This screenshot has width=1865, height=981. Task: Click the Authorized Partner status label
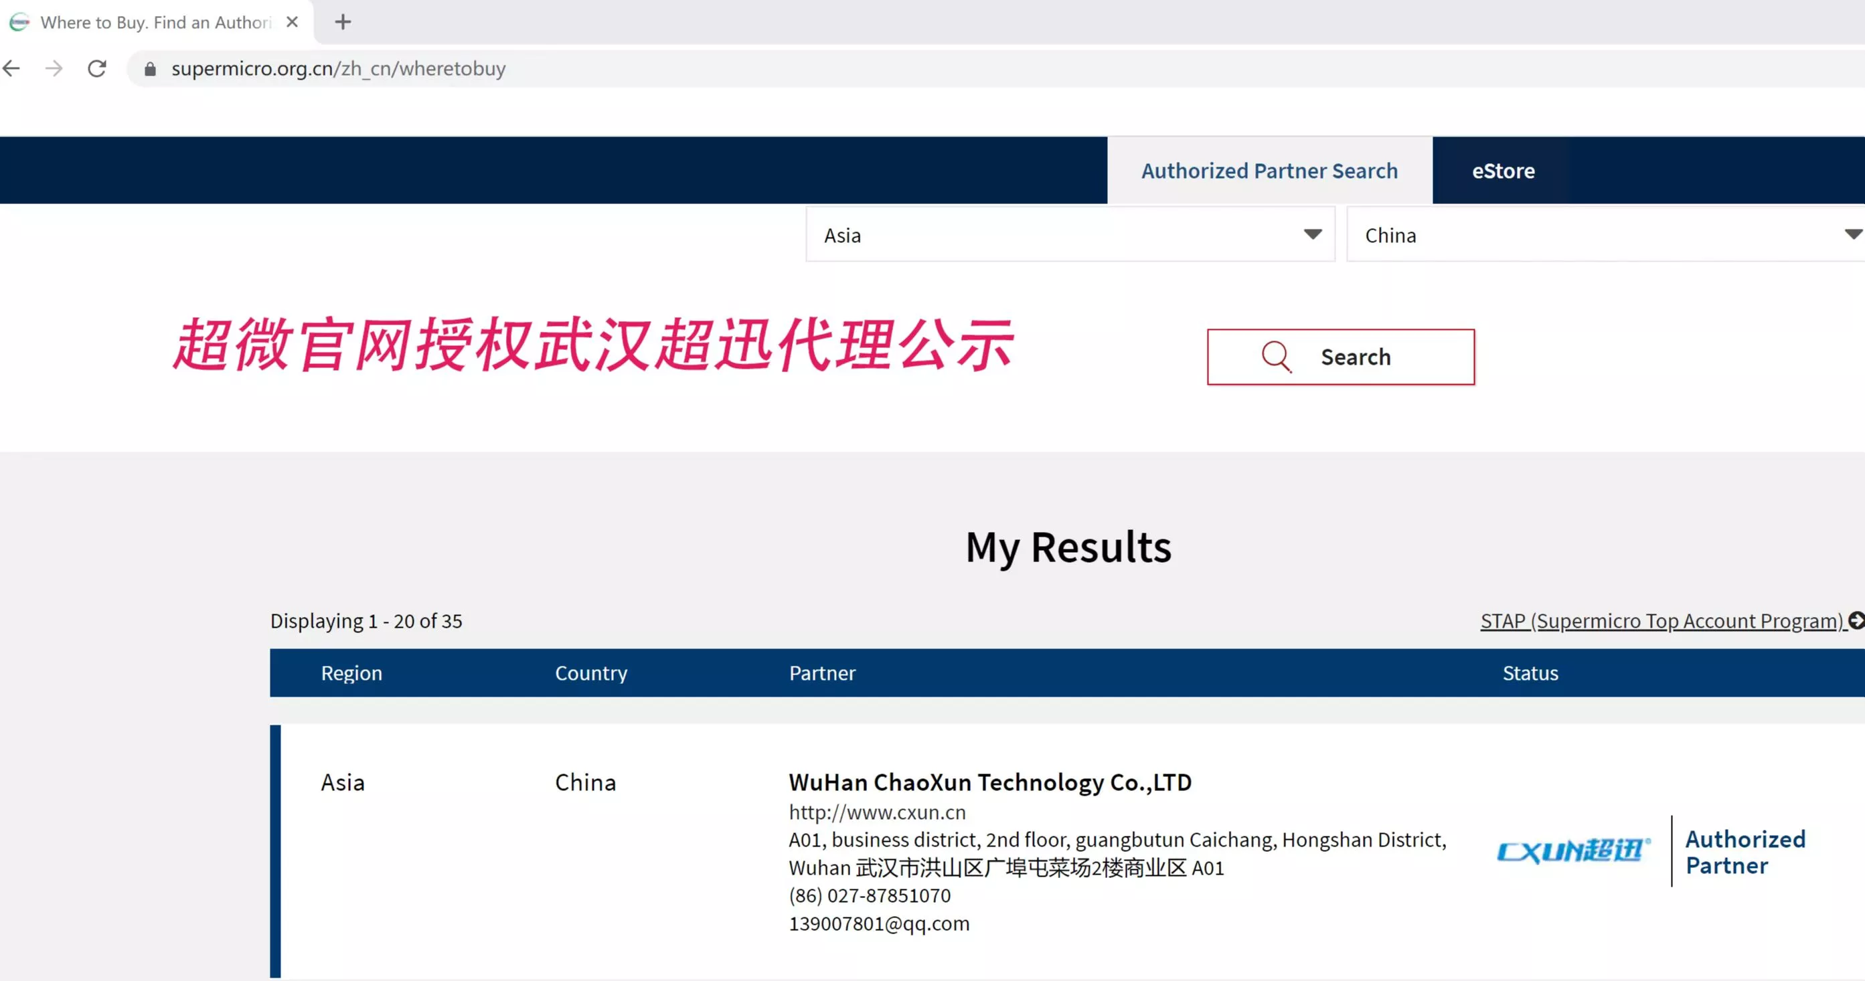click(1745, 852)
